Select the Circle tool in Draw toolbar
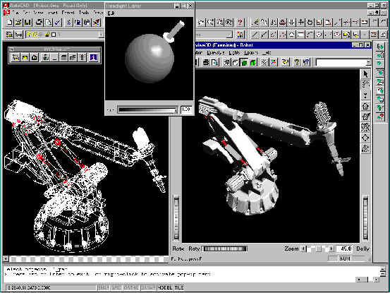Screen dimensions: 390x293 click(x=319, y=35)
